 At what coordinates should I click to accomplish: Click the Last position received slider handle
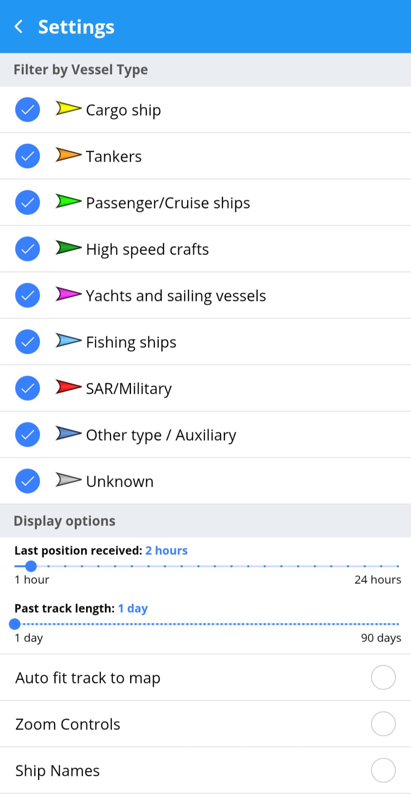(31, 566)
